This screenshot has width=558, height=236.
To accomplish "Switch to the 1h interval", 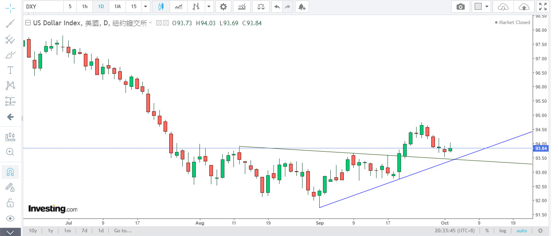I will point(85,7).
